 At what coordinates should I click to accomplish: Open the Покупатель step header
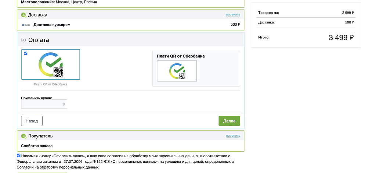[130, 136]
